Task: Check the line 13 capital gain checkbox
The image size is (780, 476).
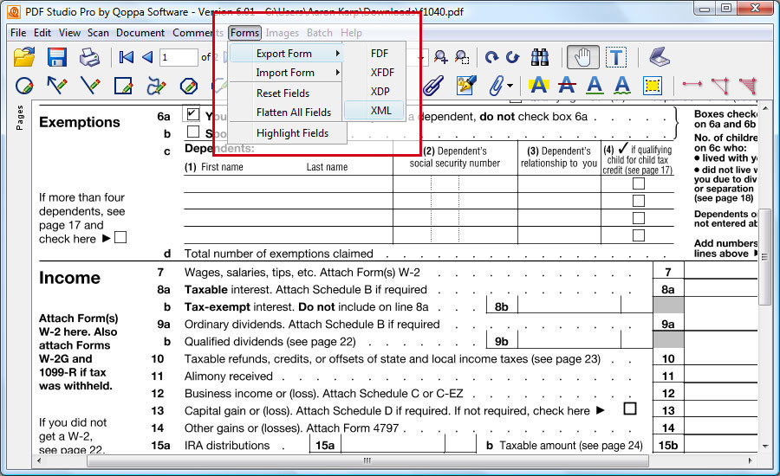Action: (x=630, y=408)
